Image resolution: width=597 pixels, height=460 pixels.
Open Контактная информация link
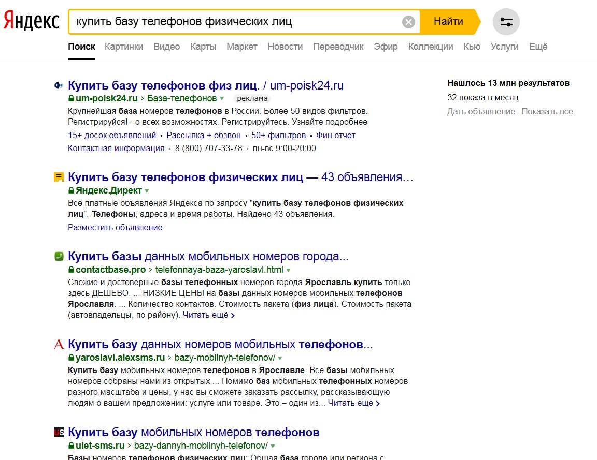coord(116,149)
